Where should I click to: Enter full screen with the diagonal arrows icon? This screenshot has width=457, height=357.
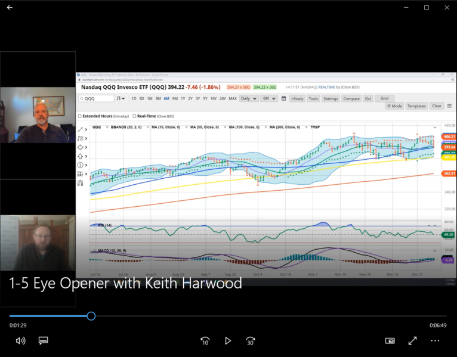[x=412, y=341]
